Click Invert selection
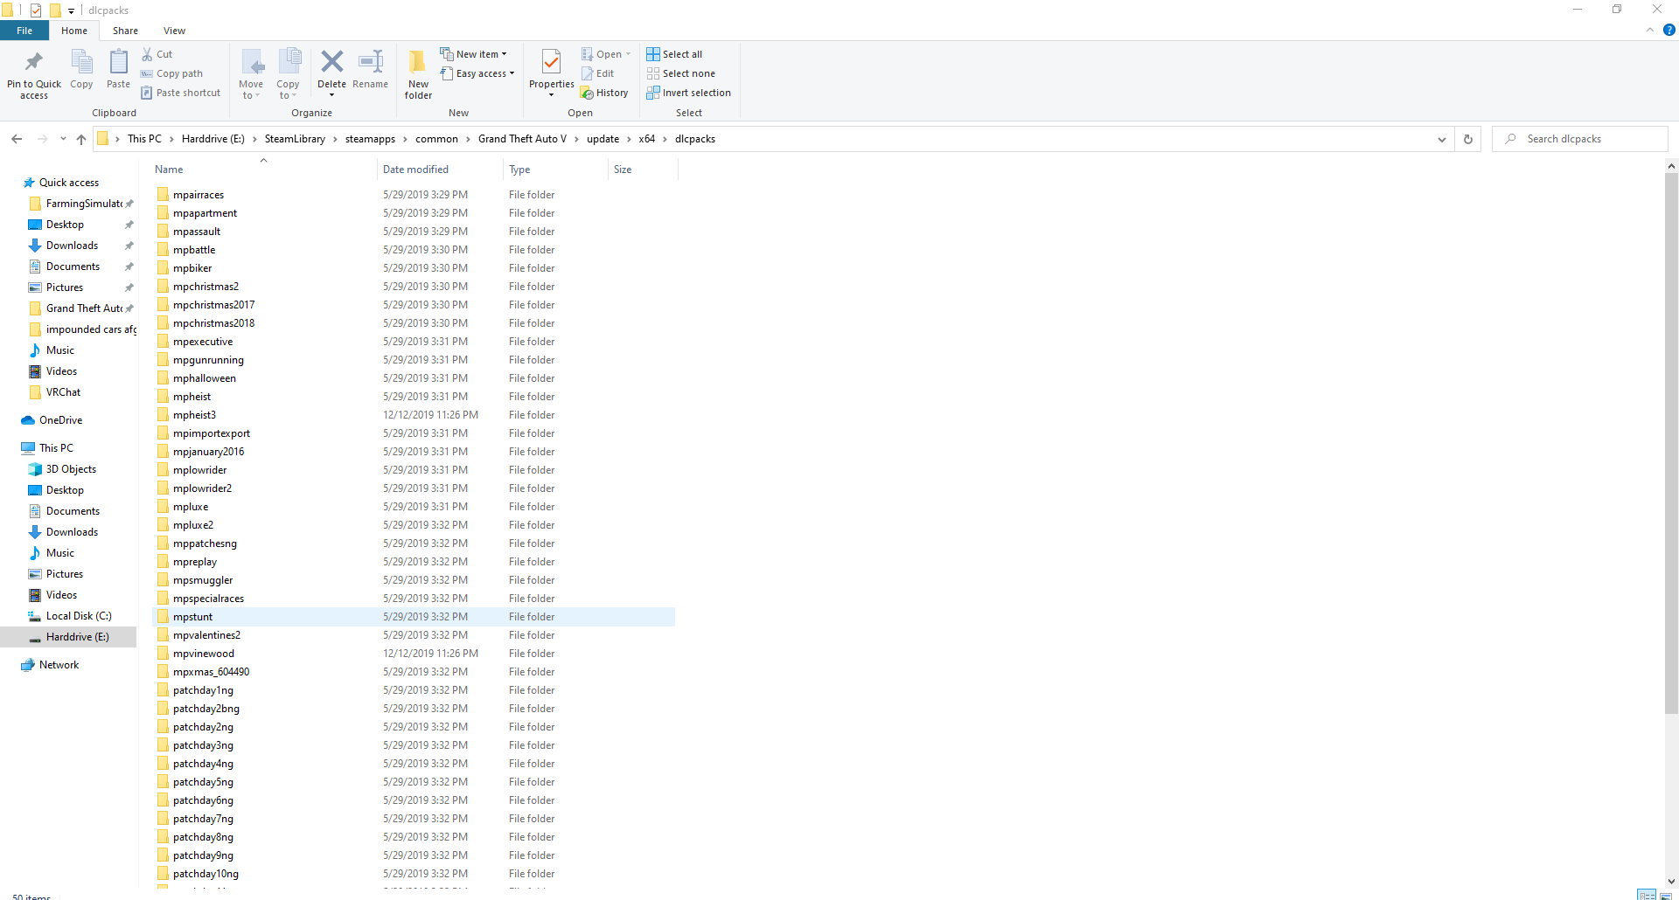This screenshot has width=1679, height=900. (688, 93)
